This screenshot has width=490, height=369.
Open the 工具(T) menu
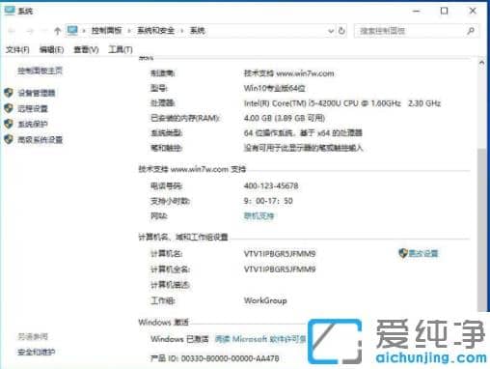point(121,49)
